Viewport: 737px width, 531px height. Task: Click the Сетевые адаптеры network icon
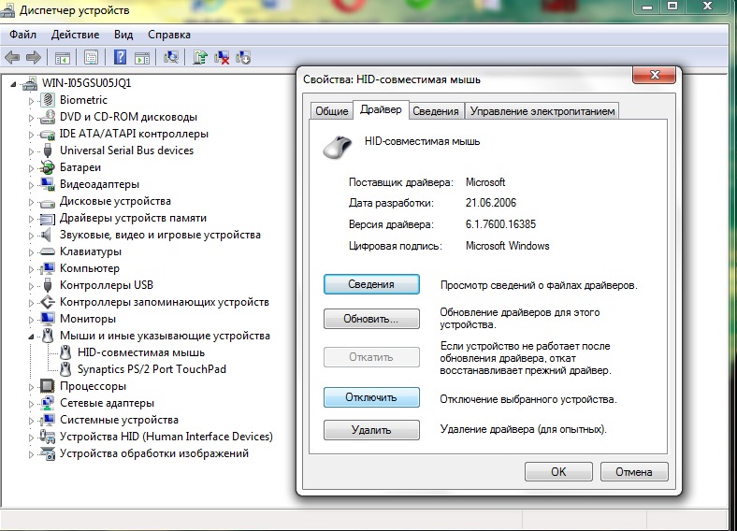click(x=48, y=403)
